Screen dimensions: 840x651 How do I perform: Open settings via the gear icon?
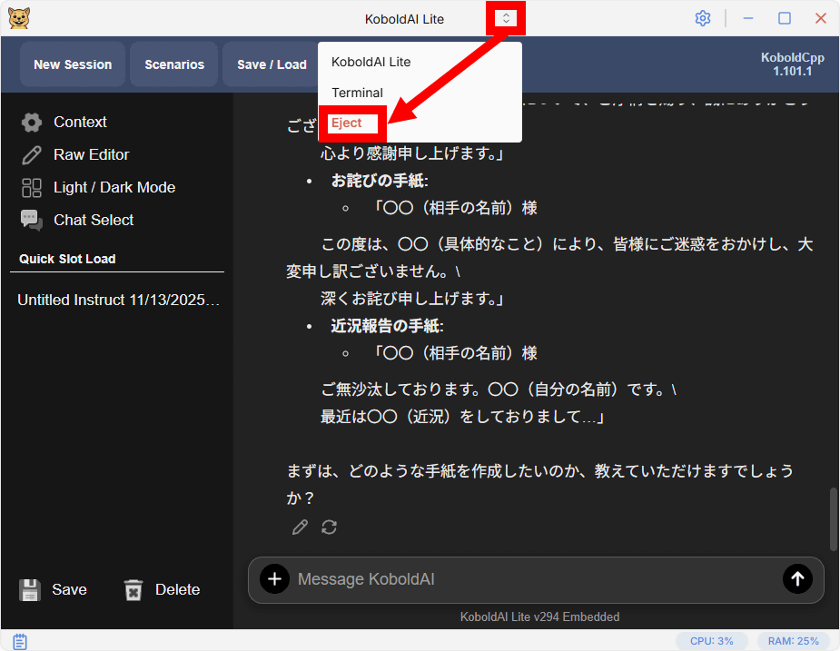point(702,18)
